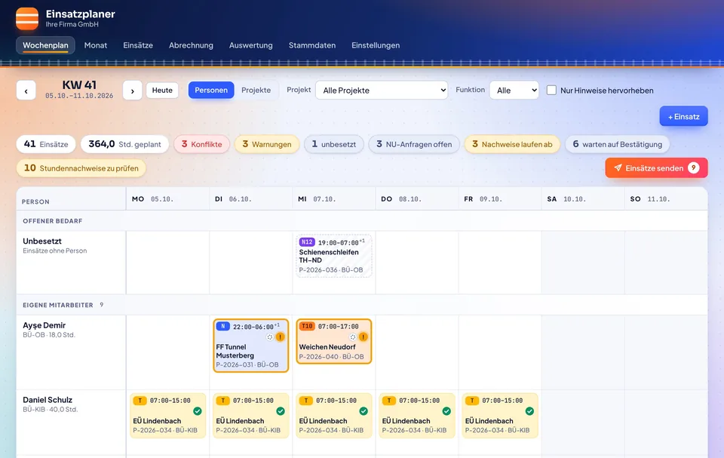Open the Einsätze tab
Screen dimensions: 724x458
[x=138, y=45]
